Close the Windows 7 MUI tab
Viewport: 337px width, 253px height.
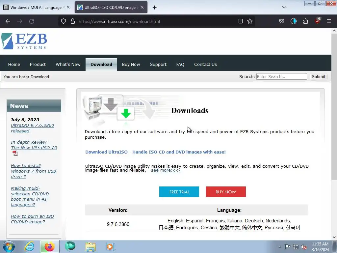coord(68,7)
